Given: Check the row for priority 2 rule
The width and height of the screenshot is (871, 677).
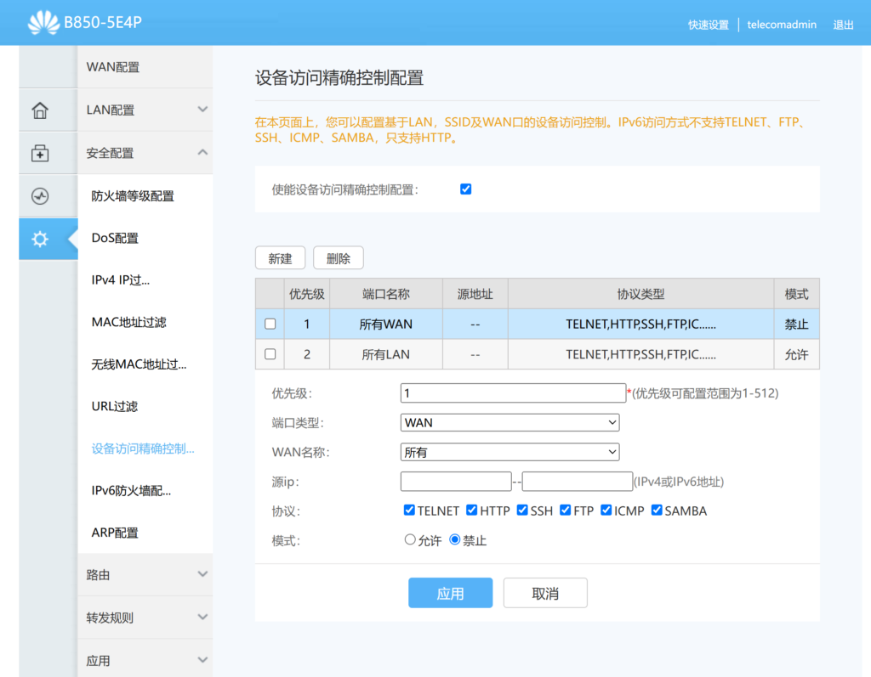Looking at the screenshot, I should coord(270,354).
